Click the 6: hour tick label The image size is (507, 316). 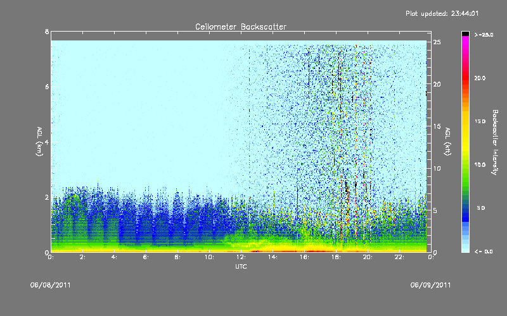[146, 257]
